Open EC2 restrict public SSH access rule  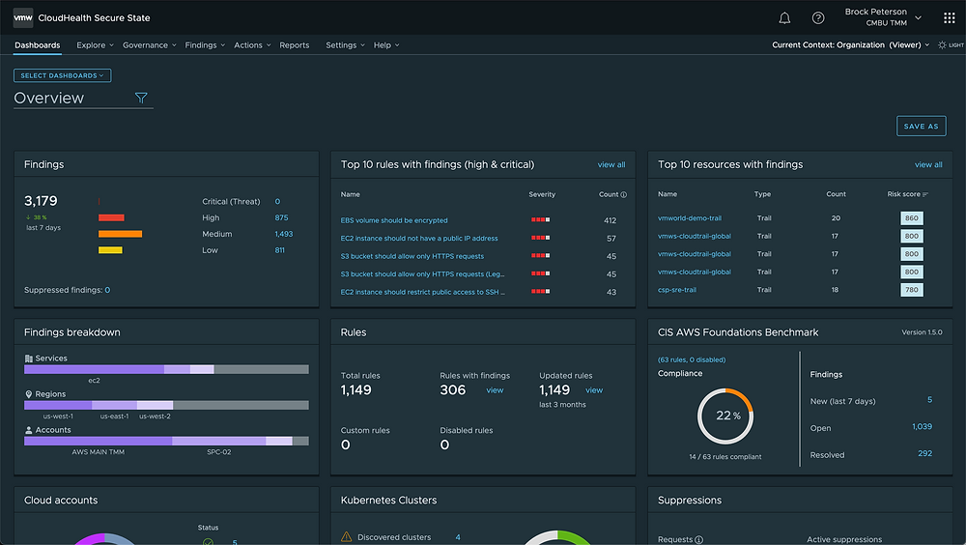pos(423,292)
